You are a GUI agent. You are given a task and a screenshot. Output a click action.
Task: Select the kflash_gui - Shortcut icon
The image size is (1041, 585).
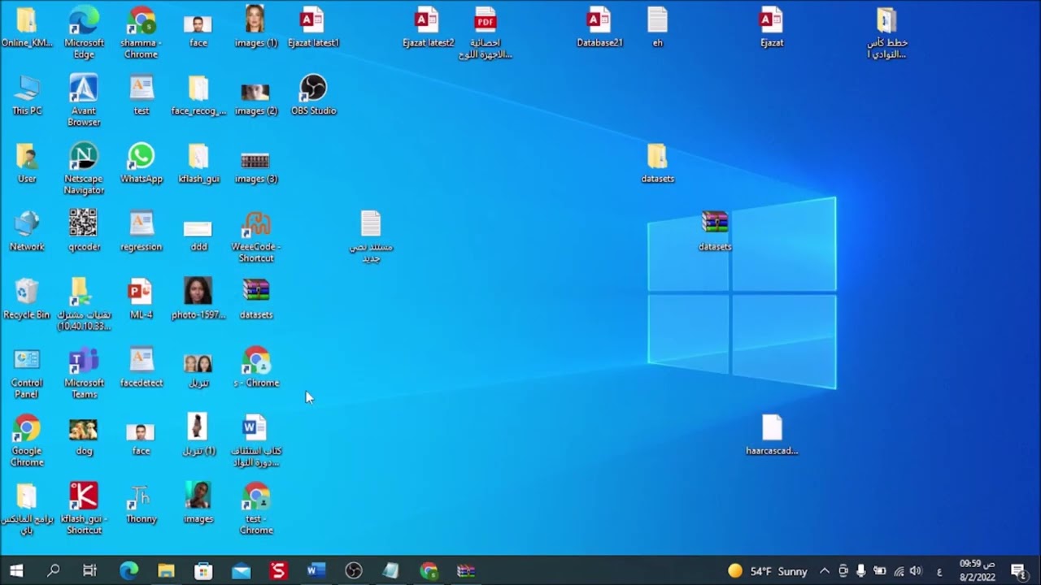[84, 509]
